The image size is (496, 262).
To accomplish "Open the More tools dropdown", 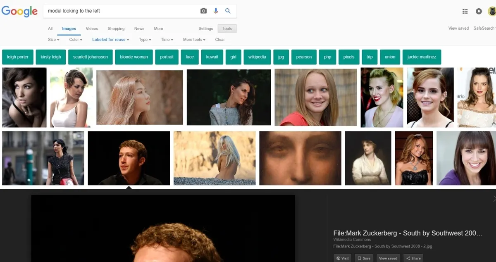I will click(x=194, y=40).
